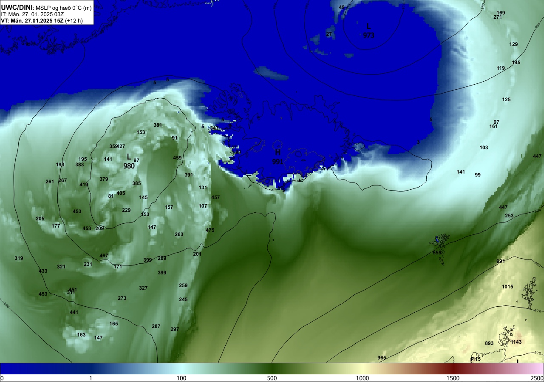The height and width of the screenshot is (382, 544).
Task: Click the height value 245
Action: tap(183, 299)
